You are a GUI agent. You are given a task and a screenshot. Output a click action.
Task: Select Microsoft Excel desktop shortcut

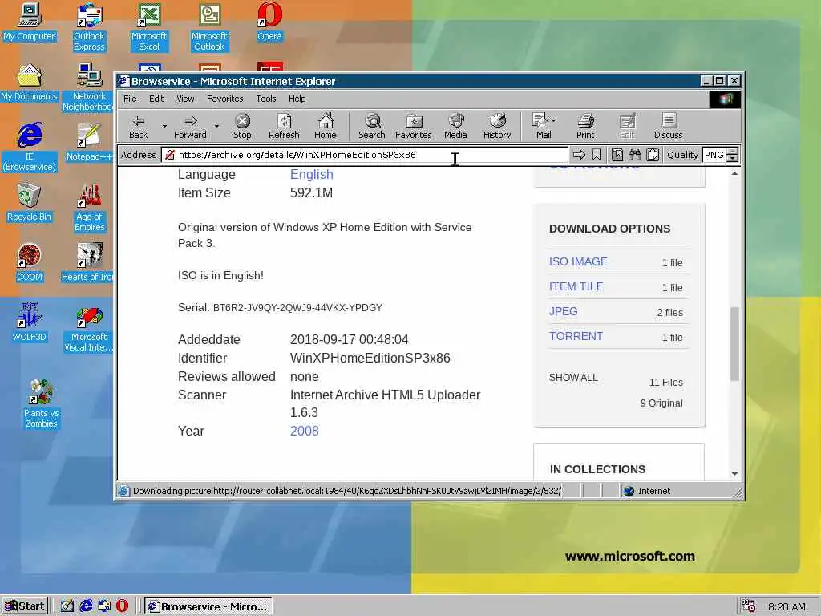pos(149,27)
